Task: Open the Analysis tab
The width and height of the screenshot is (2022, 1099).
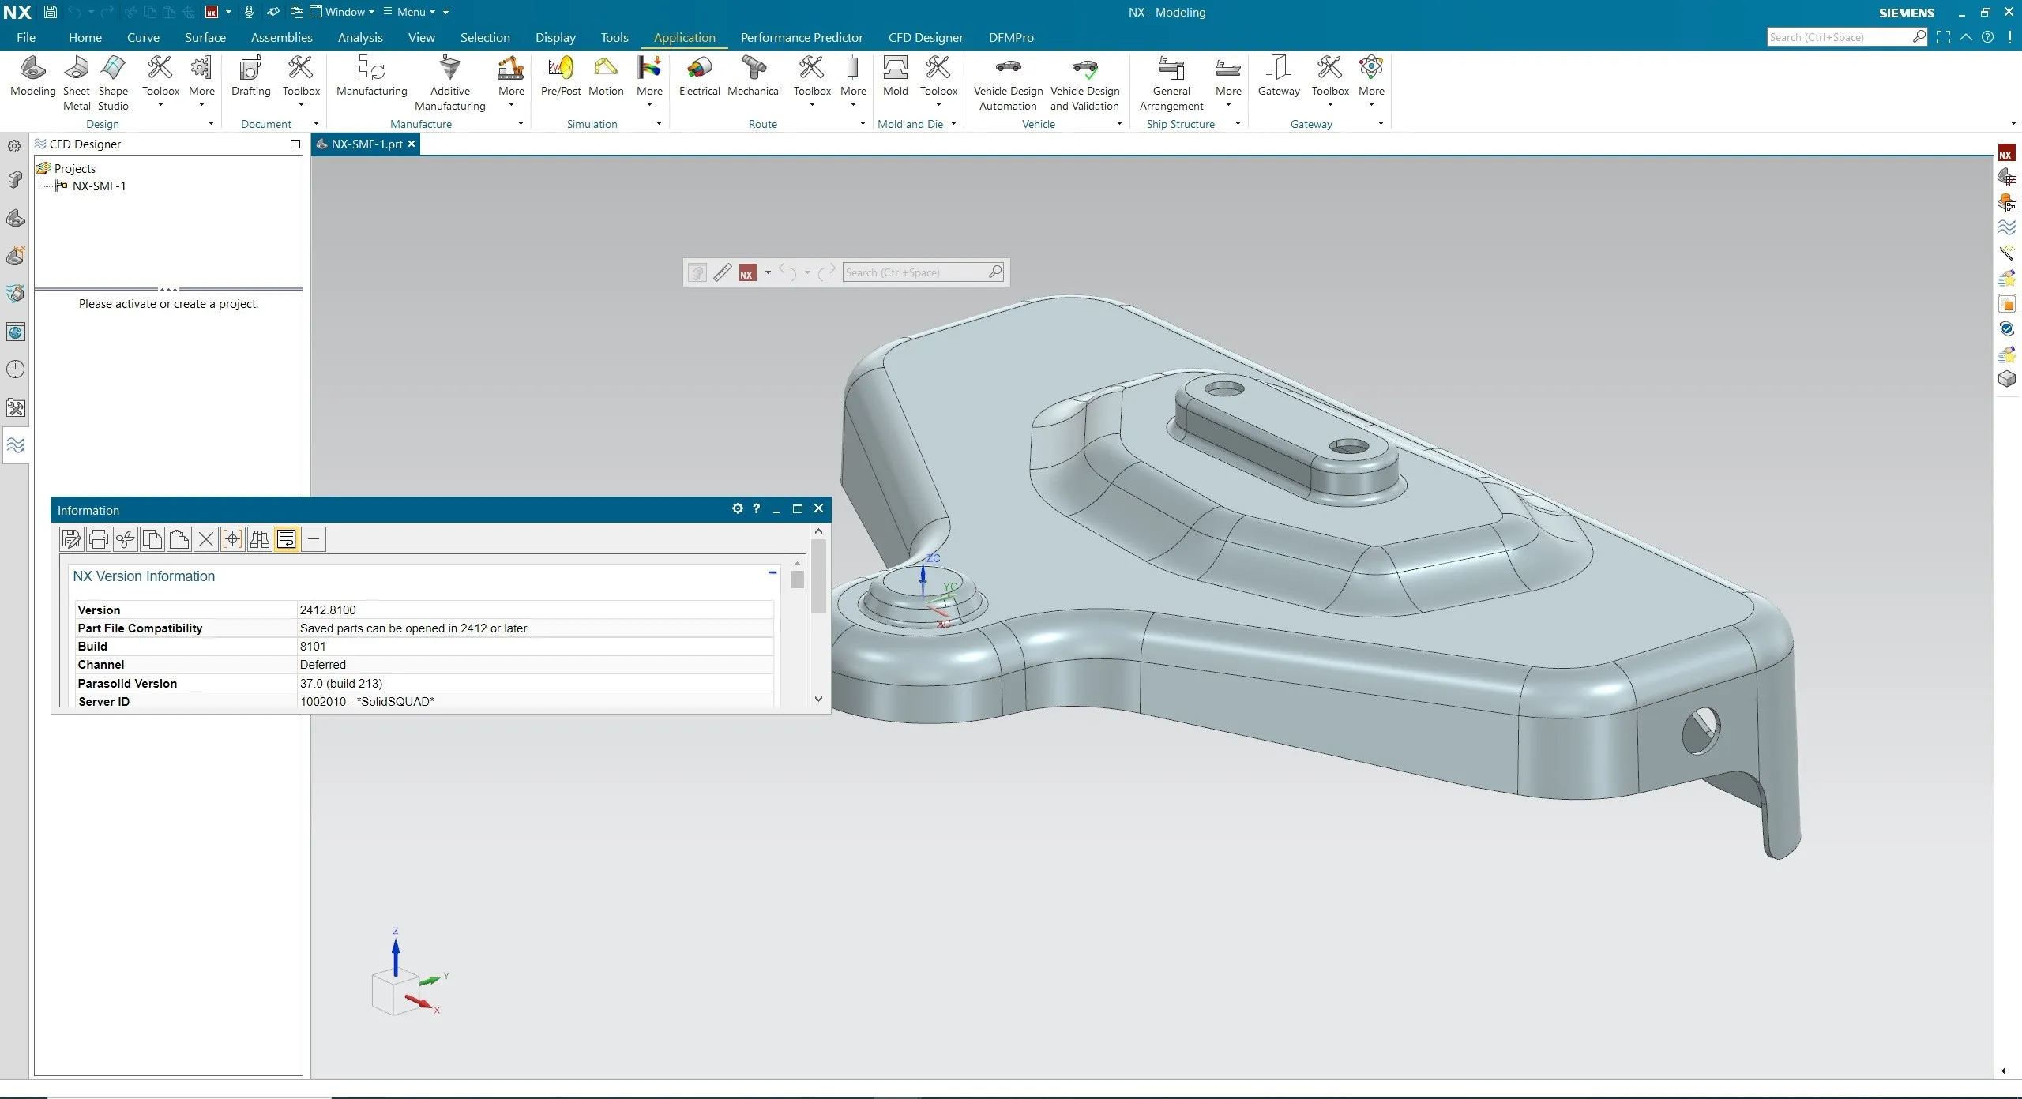Action: pyautogui.click(x=360, y=37)
